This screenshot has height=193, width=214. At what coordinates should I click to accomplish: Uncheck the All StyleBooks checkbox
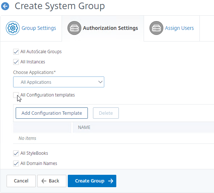[x=16, y=153]
